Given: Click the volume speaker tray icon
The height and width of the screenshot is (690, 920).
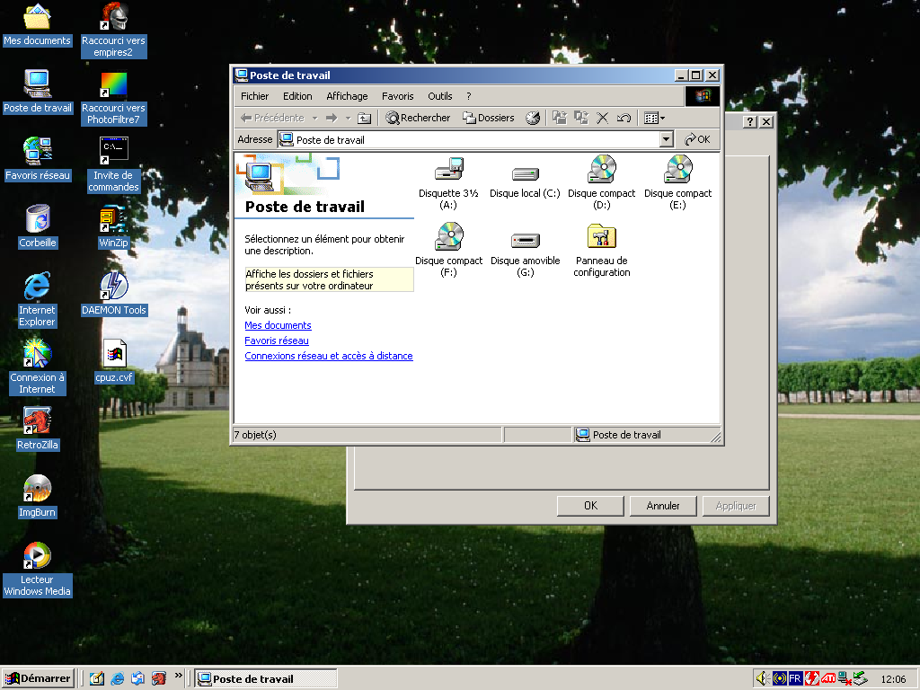Looking at the screenshot, I should tap(762, 678).
